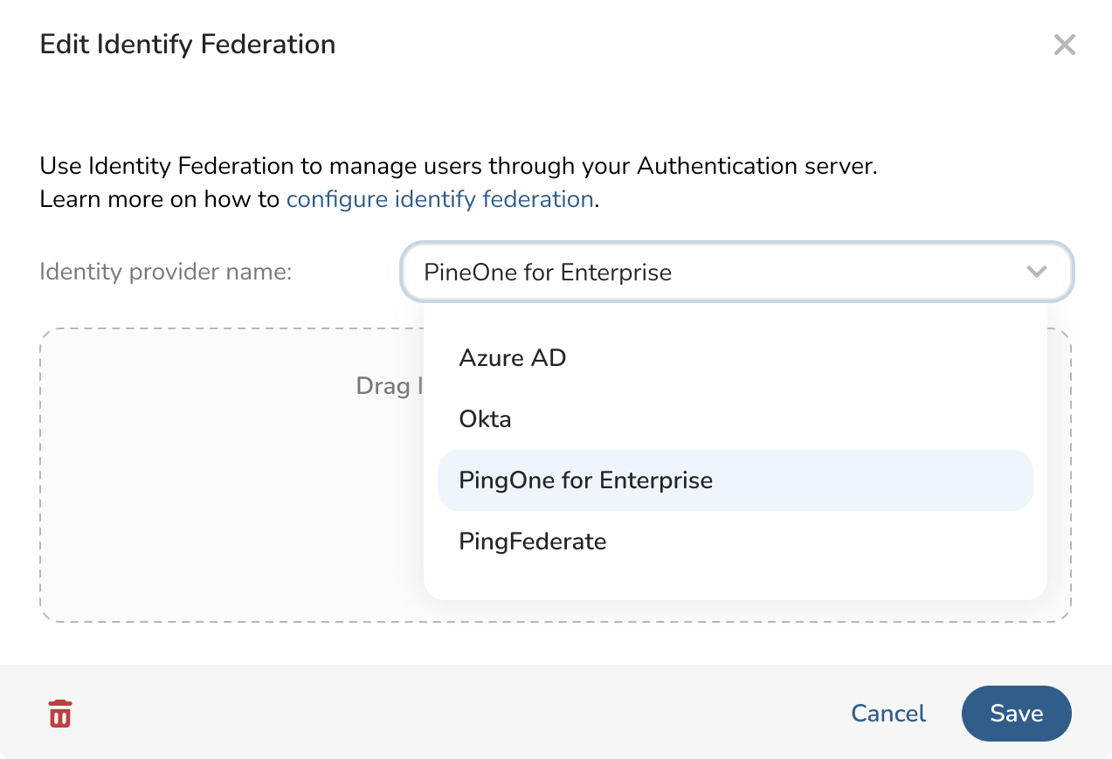Save the identity federation settings
Viewport: 1112px width, 759px height.
pos(1016,714)
